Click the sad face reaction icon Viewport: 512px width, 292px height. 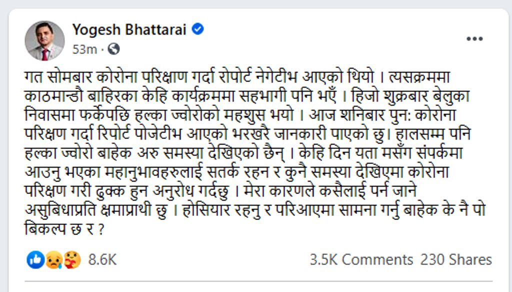(x=54, y=260)
